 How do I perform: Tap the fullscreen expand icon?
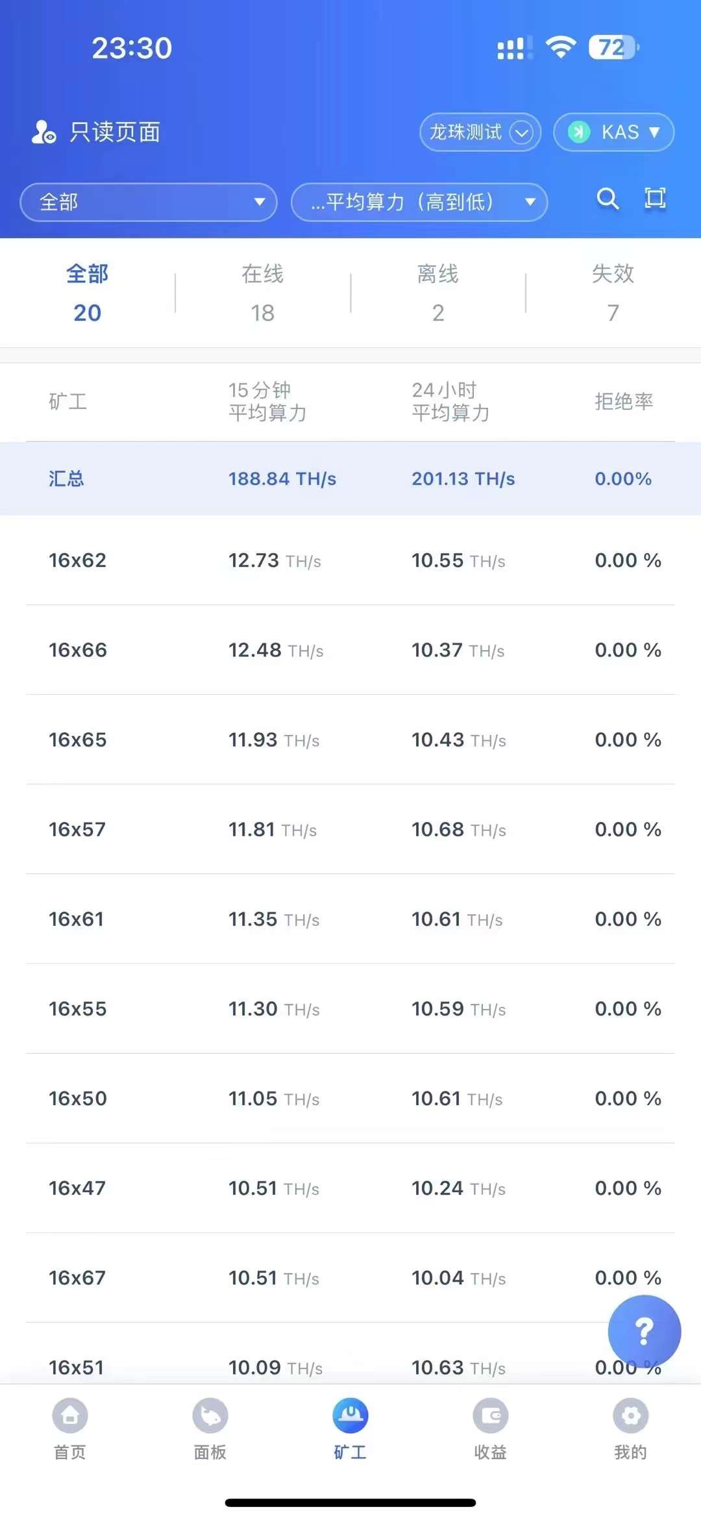tap(655, 199)
